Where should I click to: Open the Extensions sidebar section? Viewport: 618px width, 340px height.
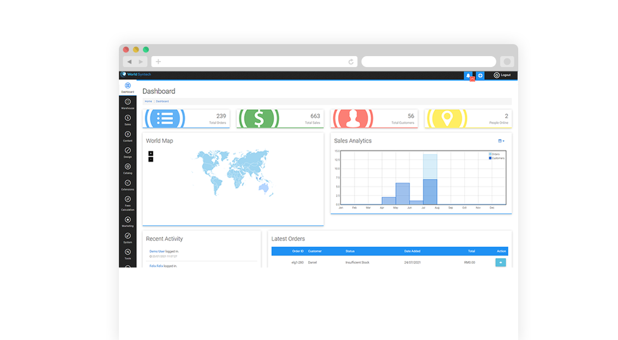(x=128, y=184)
